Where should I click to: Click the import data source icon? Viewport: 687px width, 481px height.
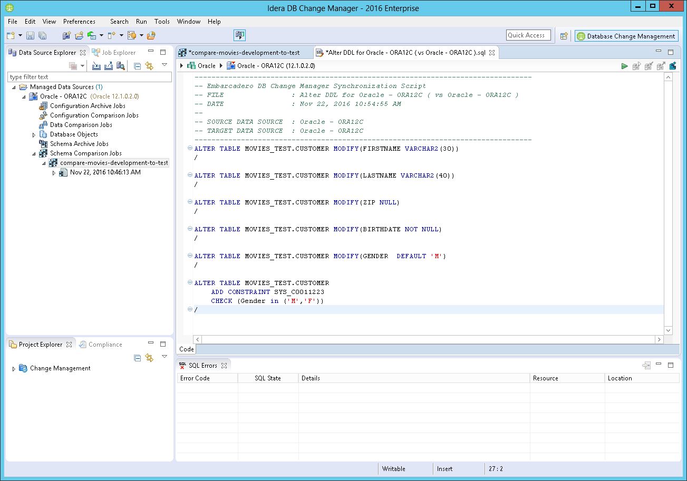click(x=96, y=66)
